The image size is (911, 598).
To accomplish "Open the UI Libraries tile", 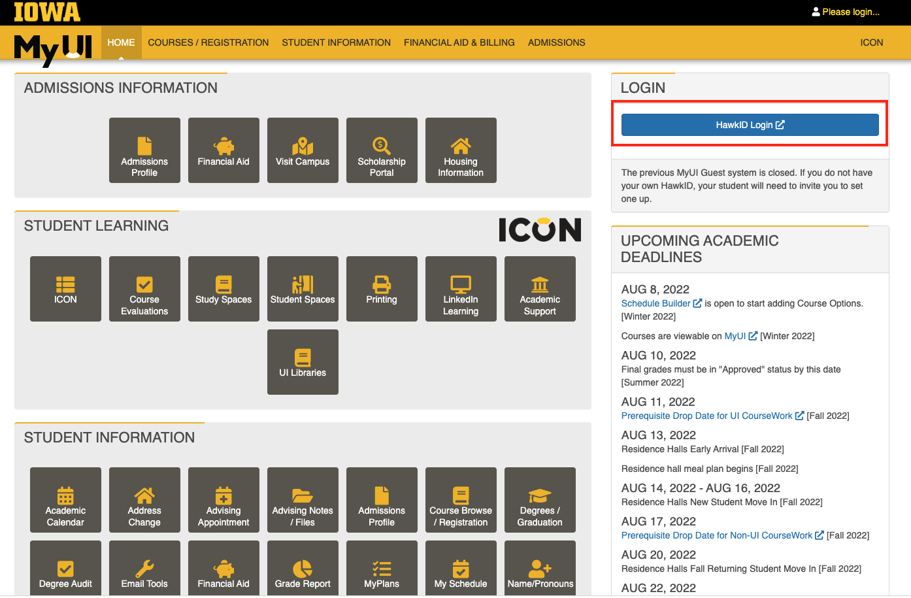I will [303, 362].
